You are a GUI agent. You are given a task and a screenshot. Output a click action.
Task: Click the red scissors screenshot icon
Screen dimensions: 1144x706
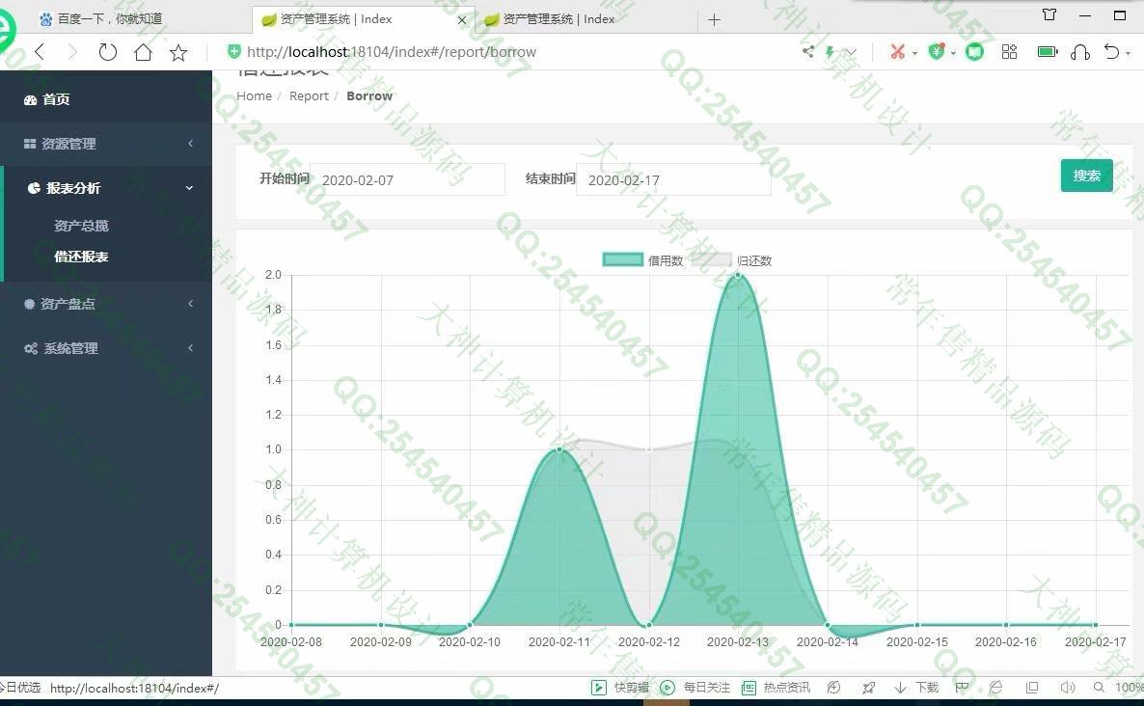pos(897,52)
